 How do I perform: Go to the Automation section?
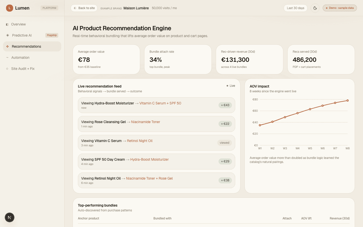coord(32,58)
